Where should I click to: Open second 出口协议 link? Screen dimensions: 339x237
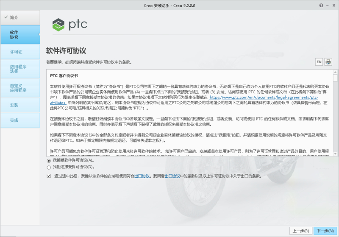click(x=172, y=176)
